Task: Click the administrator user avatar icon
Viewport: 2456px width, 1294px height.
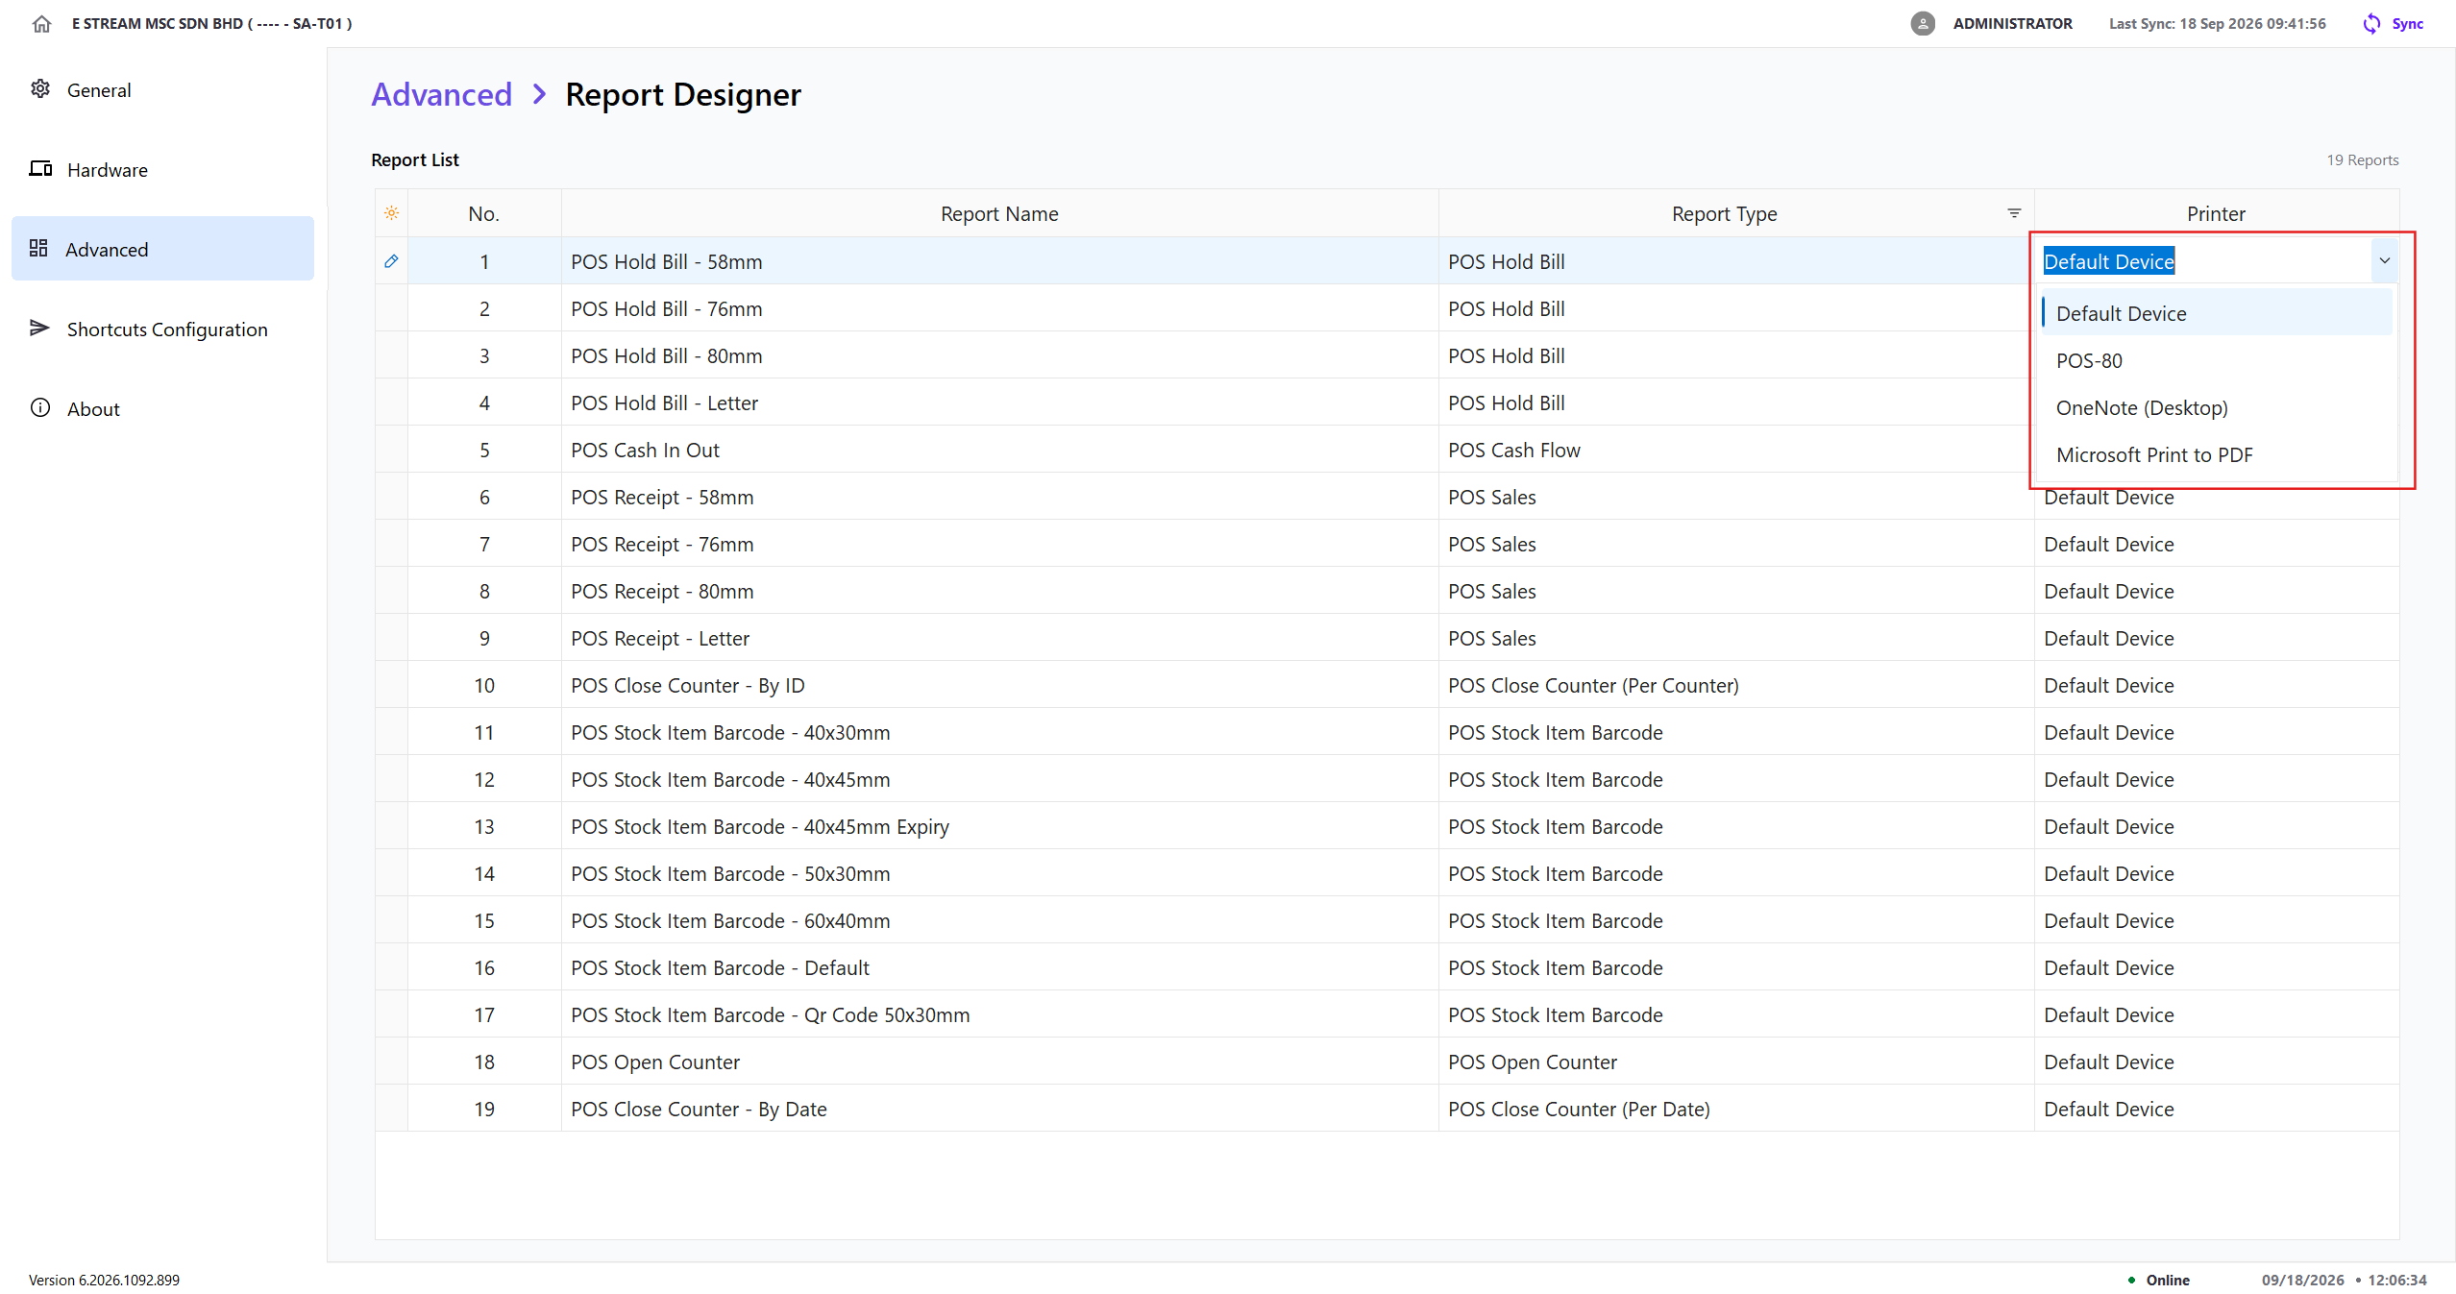Action: [1923, 24]
